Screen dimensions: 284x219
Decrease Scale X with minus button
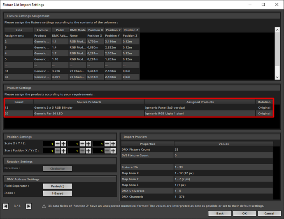(58, 144)
